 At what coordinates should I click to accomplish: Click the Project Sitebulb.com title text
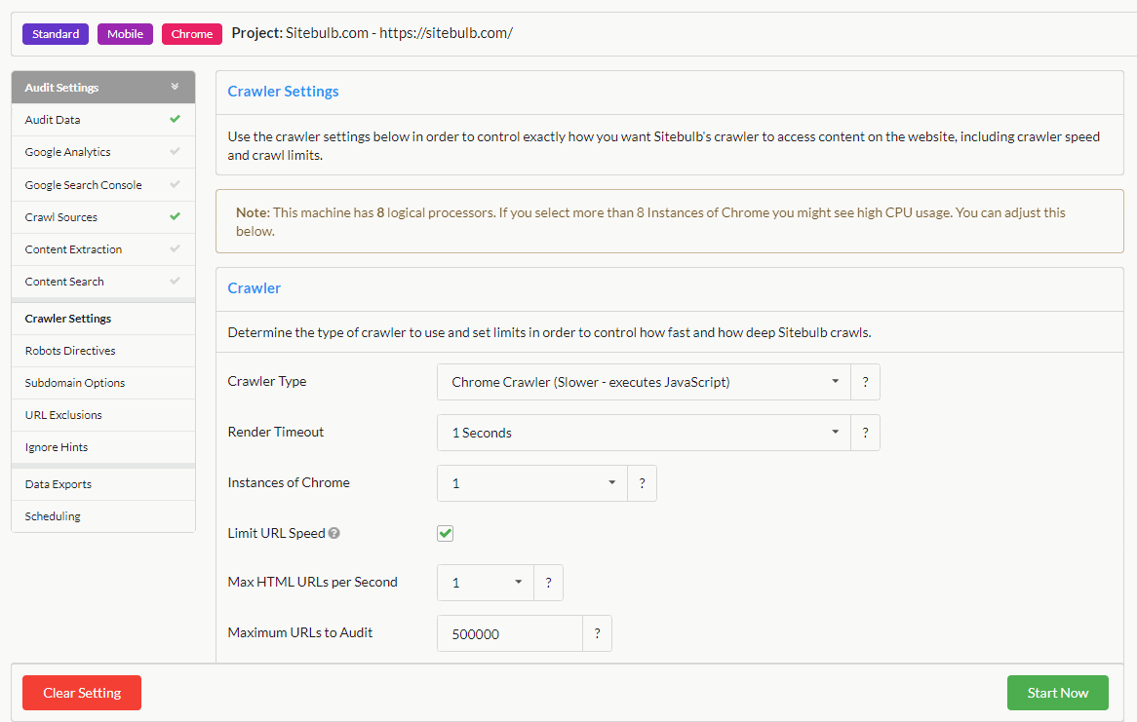click(372, 33)
